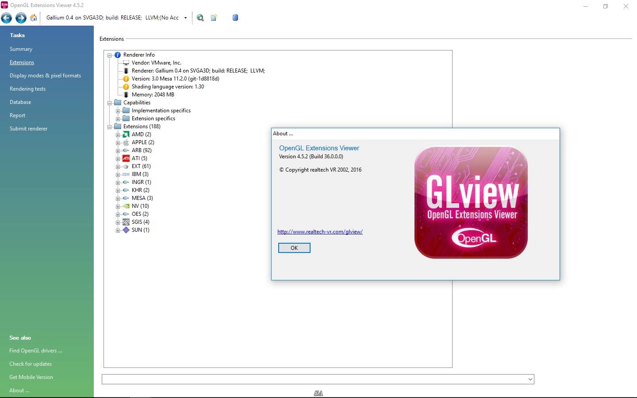Collapse the Renderer Info node
The height and width of the screenshot is (398, 637).
pyautogui.click(x=110, y=55)
